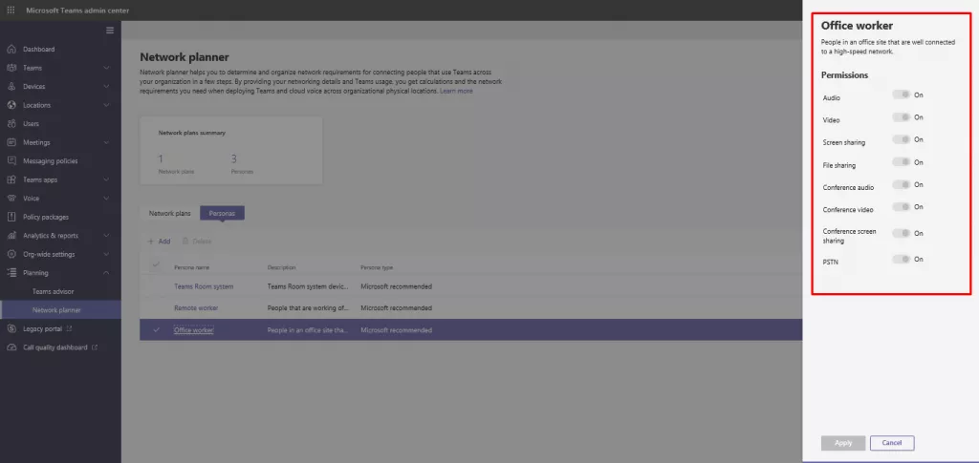Viewport: 979px width, 463px height.
Task: Expand the Meetings section chevron
Action: pyautogui.click(x=106, y=143)
